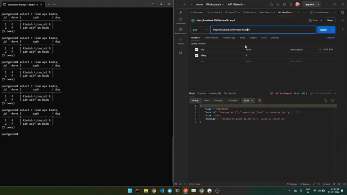This screenshot has width=347, height=195.
Task: Go back with Postman back arrow
Action: click(185, 5)
